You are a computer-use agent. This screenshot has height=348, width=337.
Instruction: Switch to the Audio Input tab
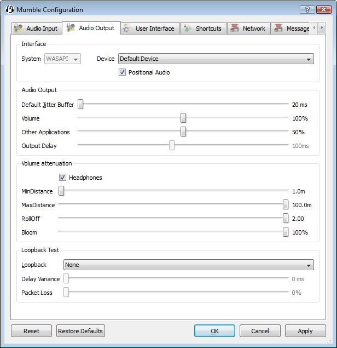point(36,28)
